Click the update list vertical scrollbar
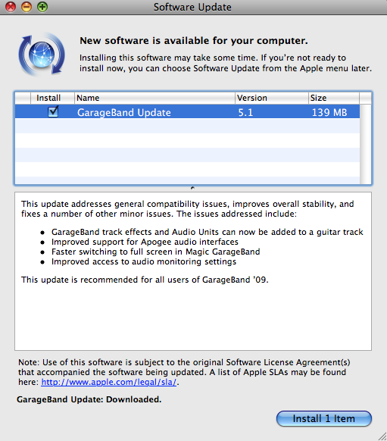387x441 pixels. (x=365, y=144)
